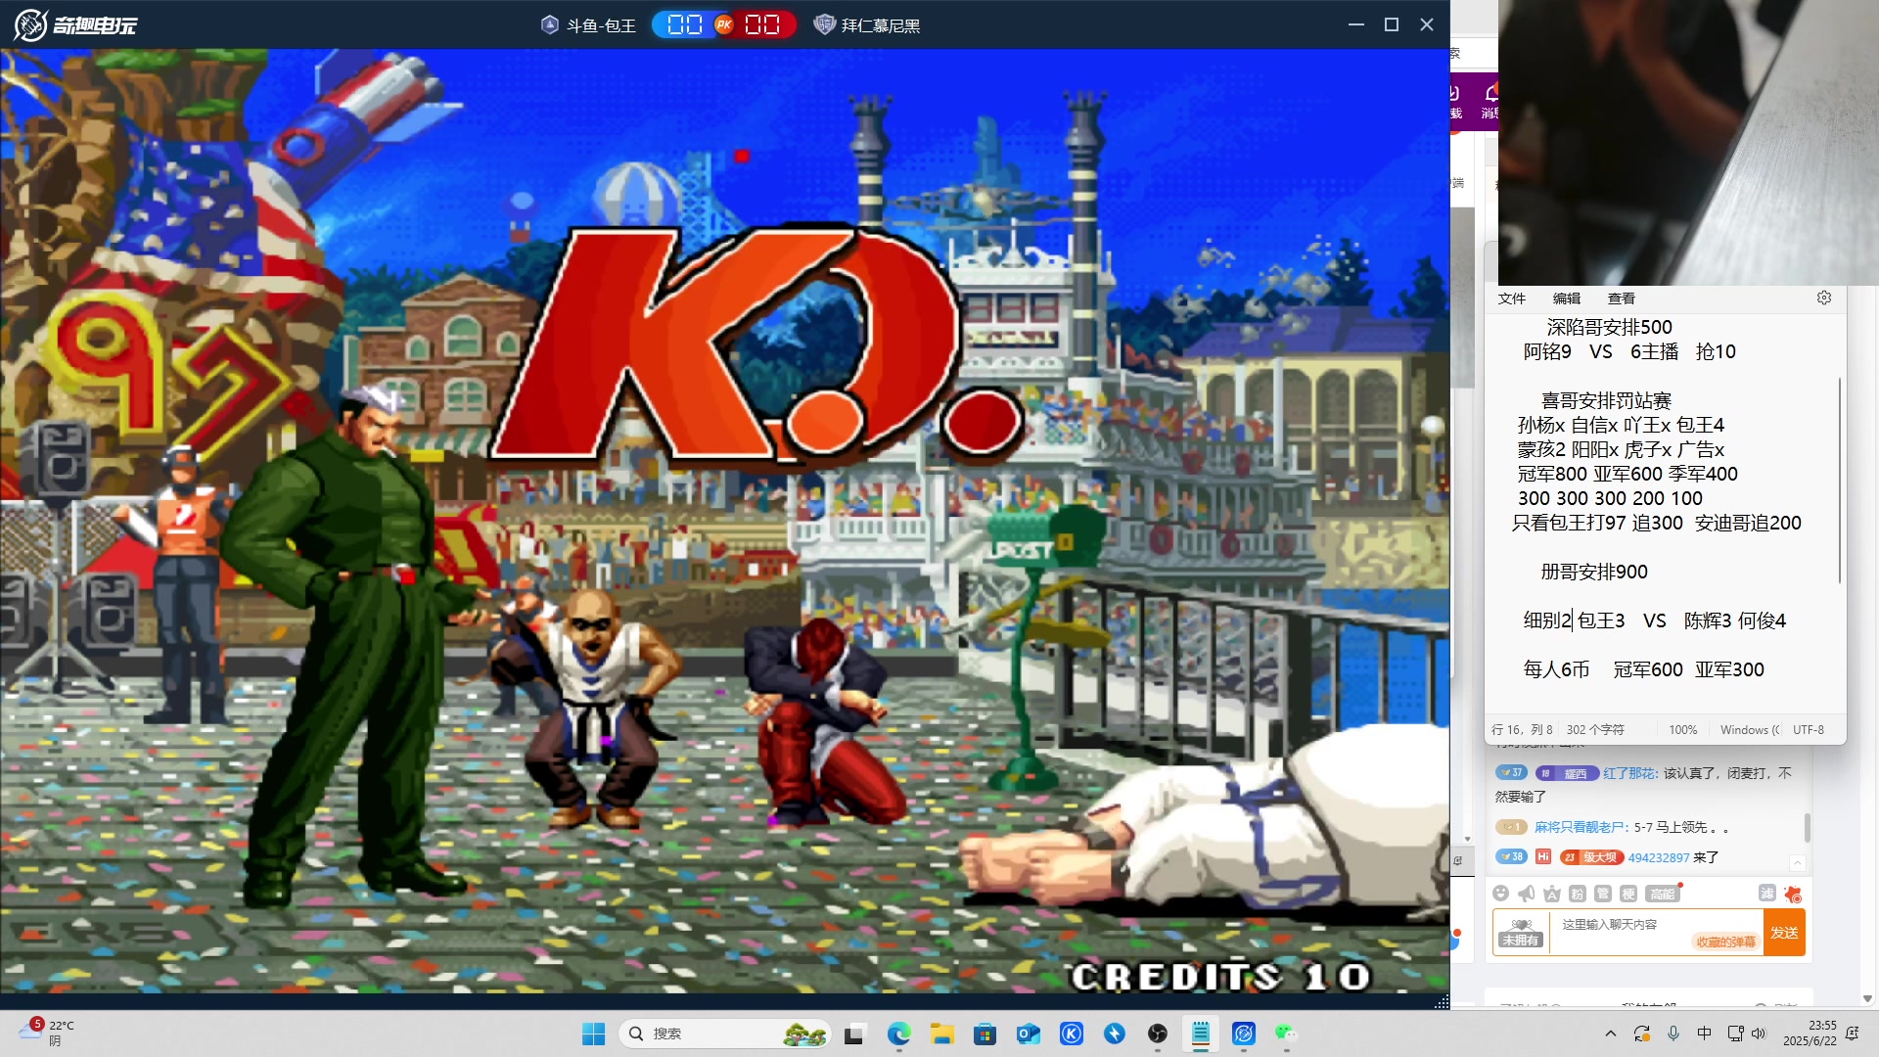Open OBS Studio from taskbar
1879x1057 pixels.
(x=1158, y=1034)
